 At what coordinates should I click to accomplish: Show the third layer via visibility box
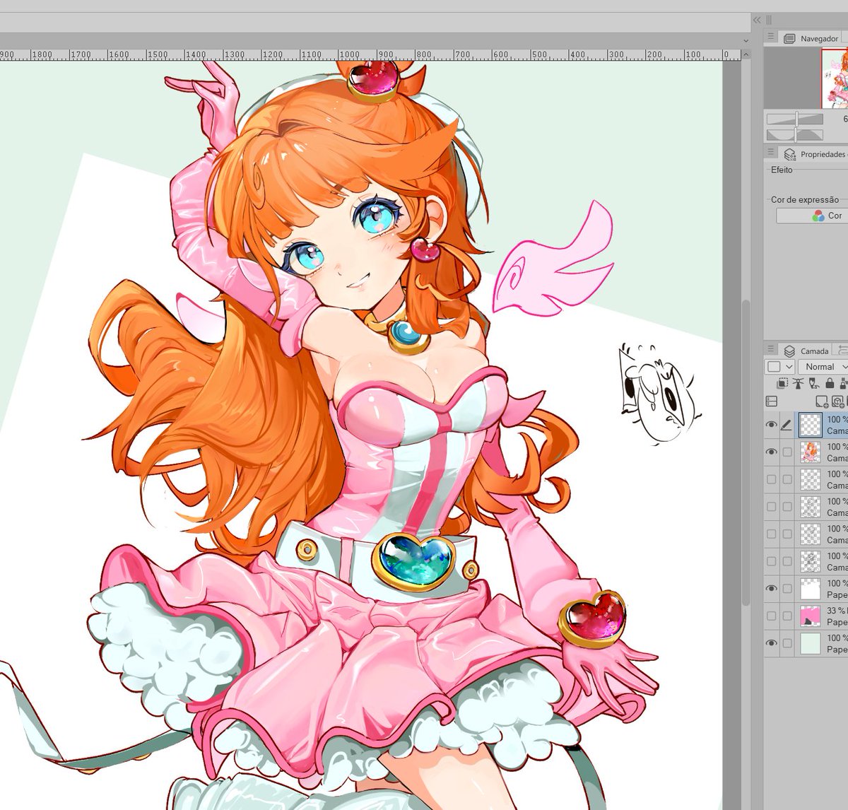click(x=772, y=479)
